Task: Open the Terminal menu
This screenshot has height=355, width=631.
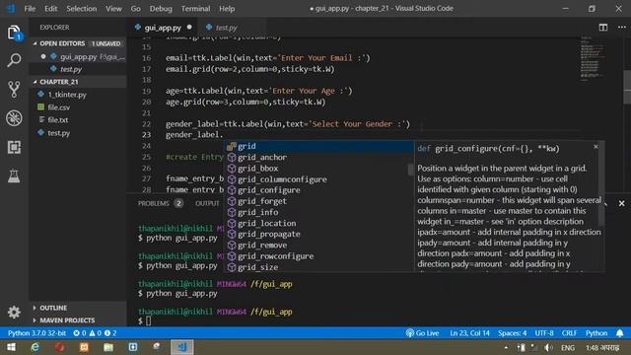Action: tap(195, 9)
